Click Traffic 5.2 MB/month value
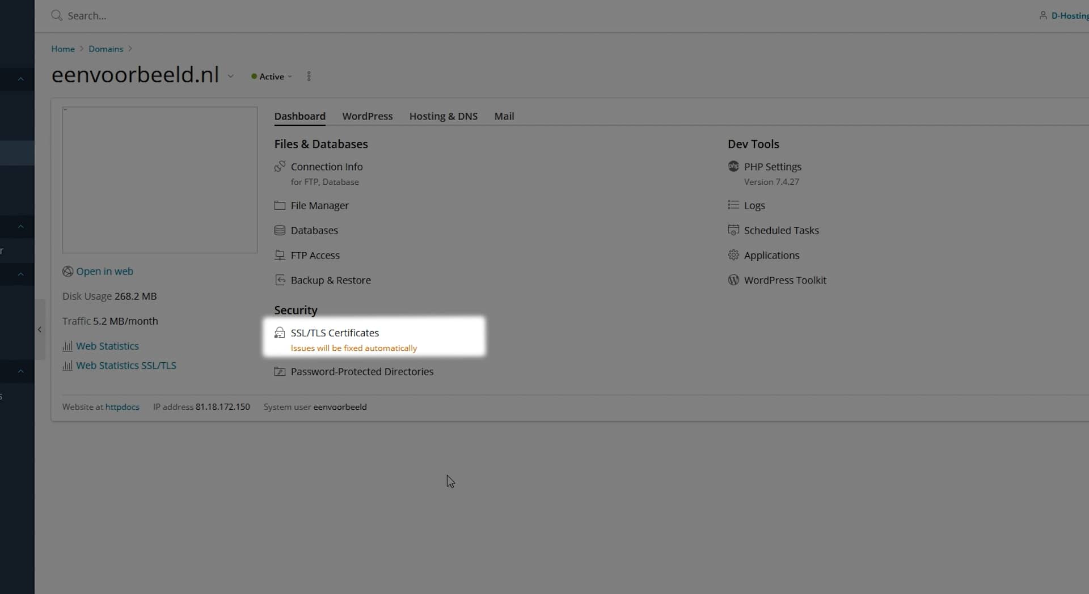 coord(125,321)
